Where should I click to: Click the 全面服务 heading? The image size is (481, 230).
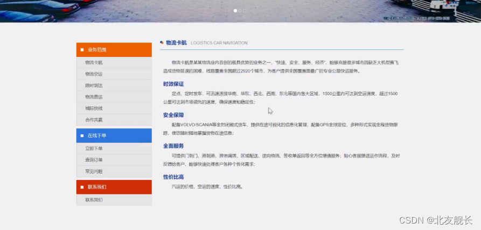coord(173,146)
